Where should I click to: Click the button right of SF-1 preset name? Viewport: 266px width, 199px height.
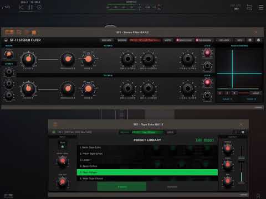pos(168,40)
